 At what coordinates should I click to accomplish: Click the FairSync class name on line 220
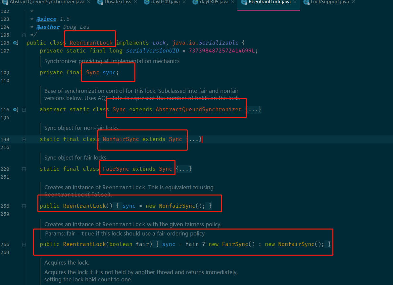[x=116, y=169]
